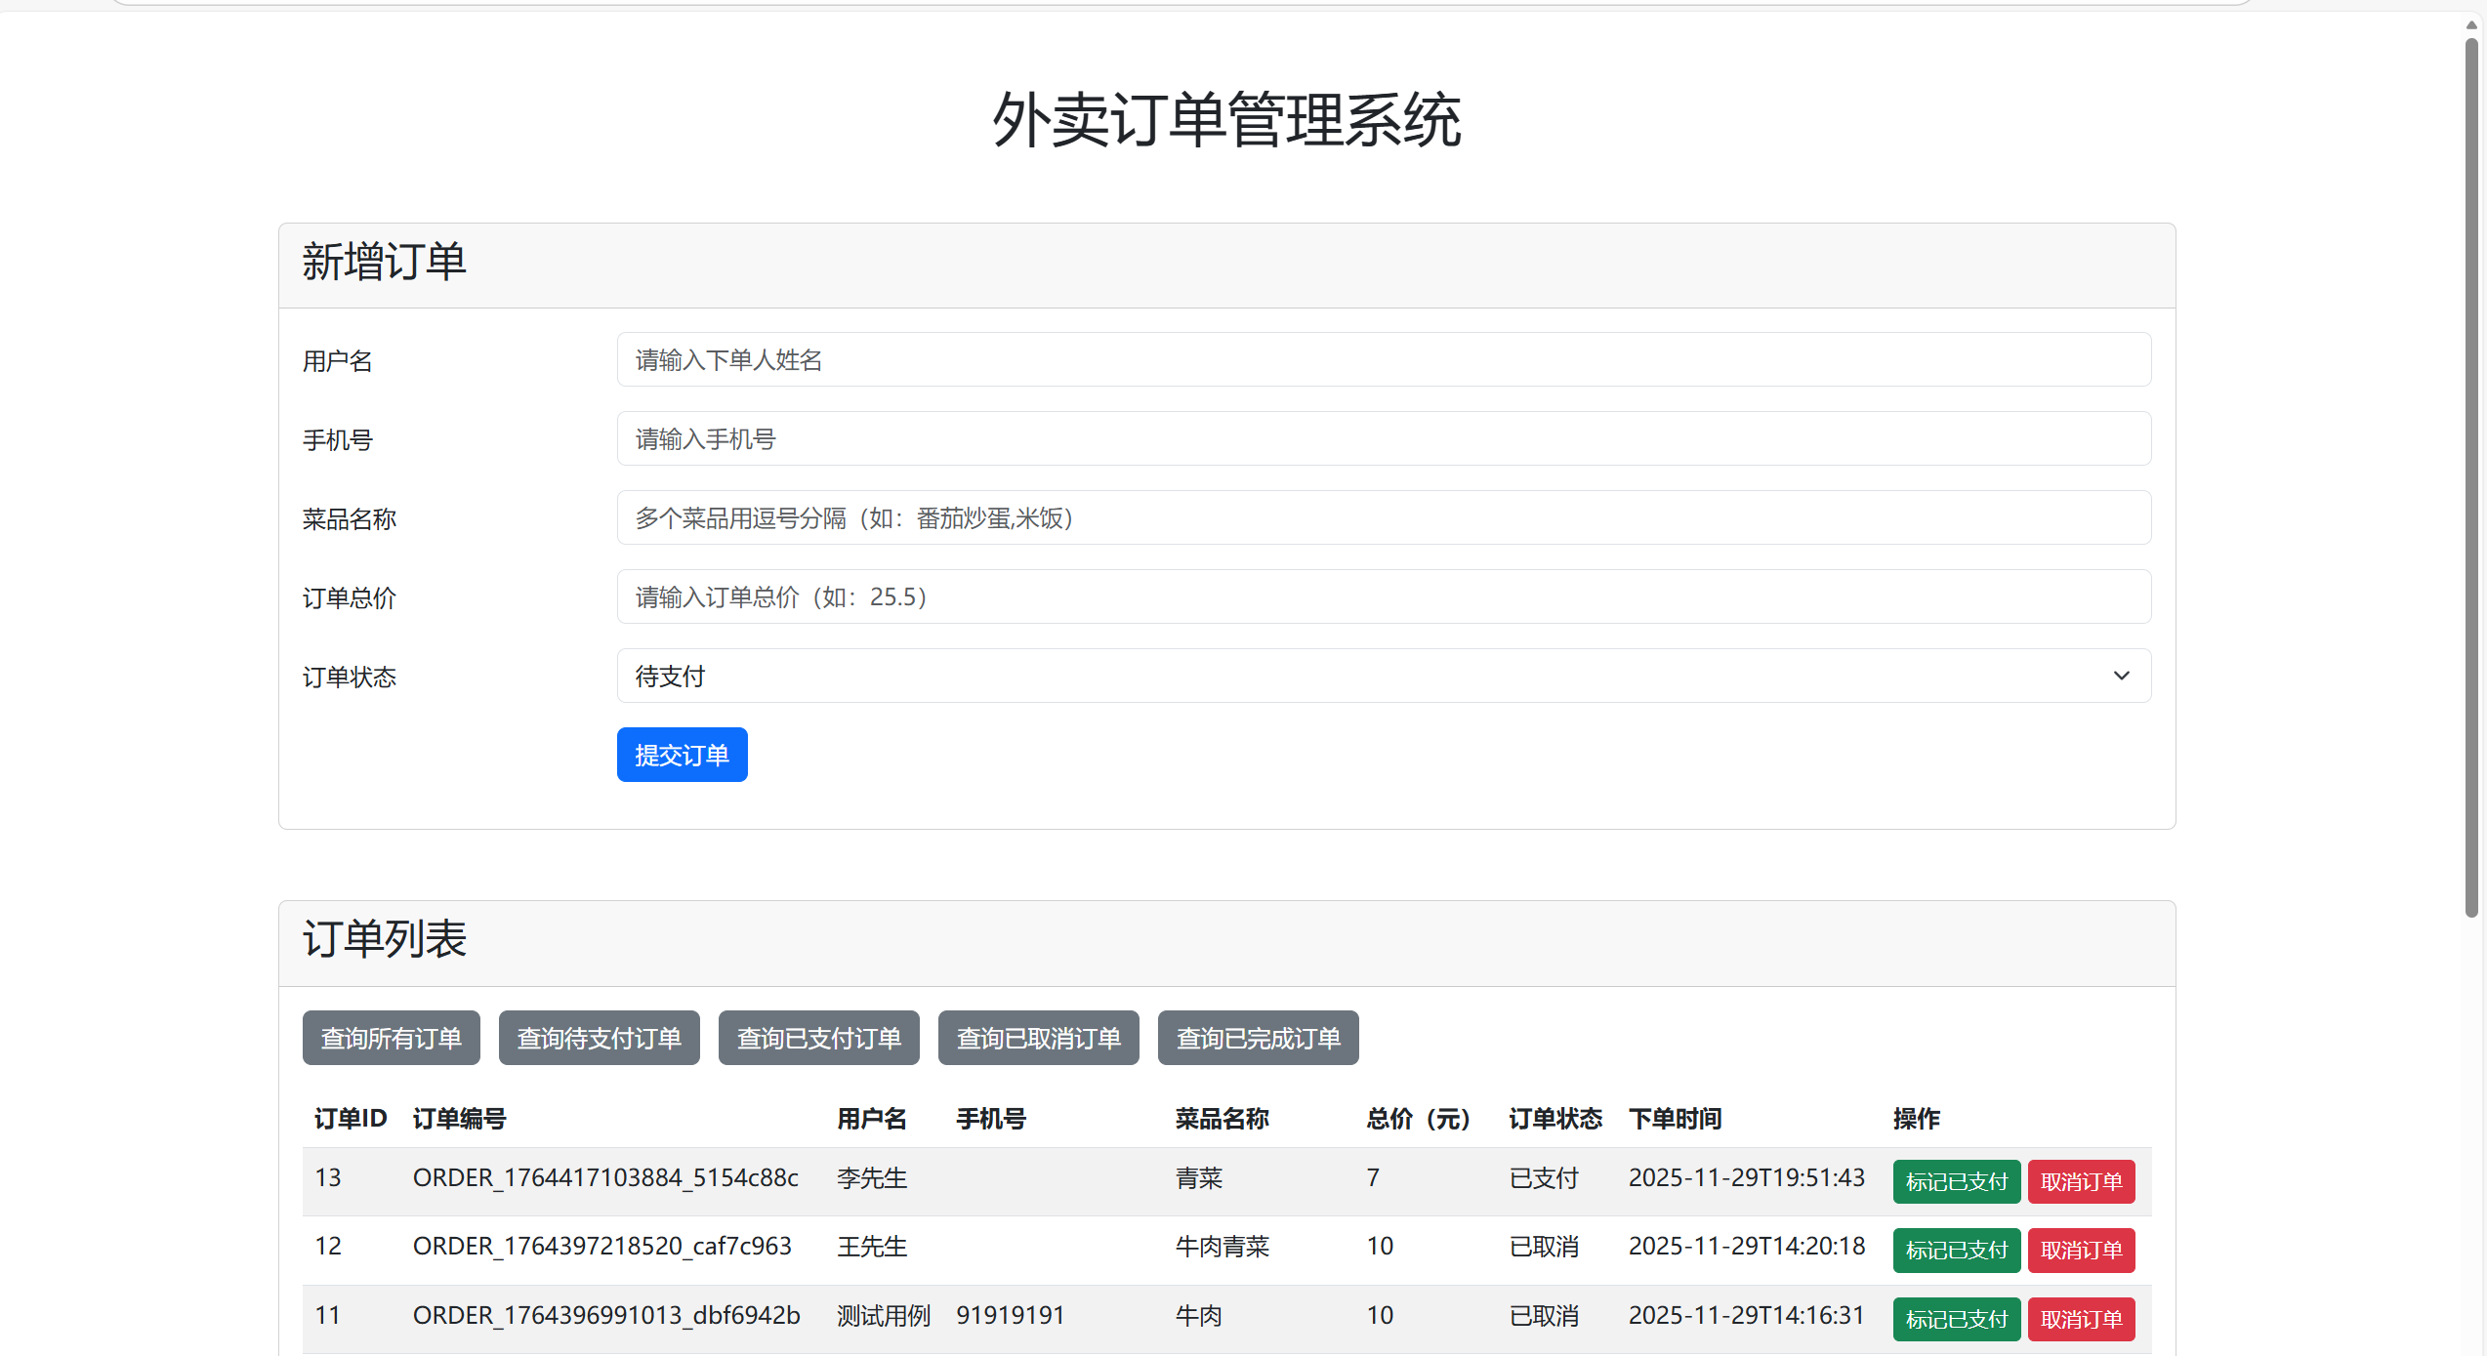Filter by 查询待支付订单
The height and width of the screenshot is (1356, 2487).
(x=599, y=1038)
